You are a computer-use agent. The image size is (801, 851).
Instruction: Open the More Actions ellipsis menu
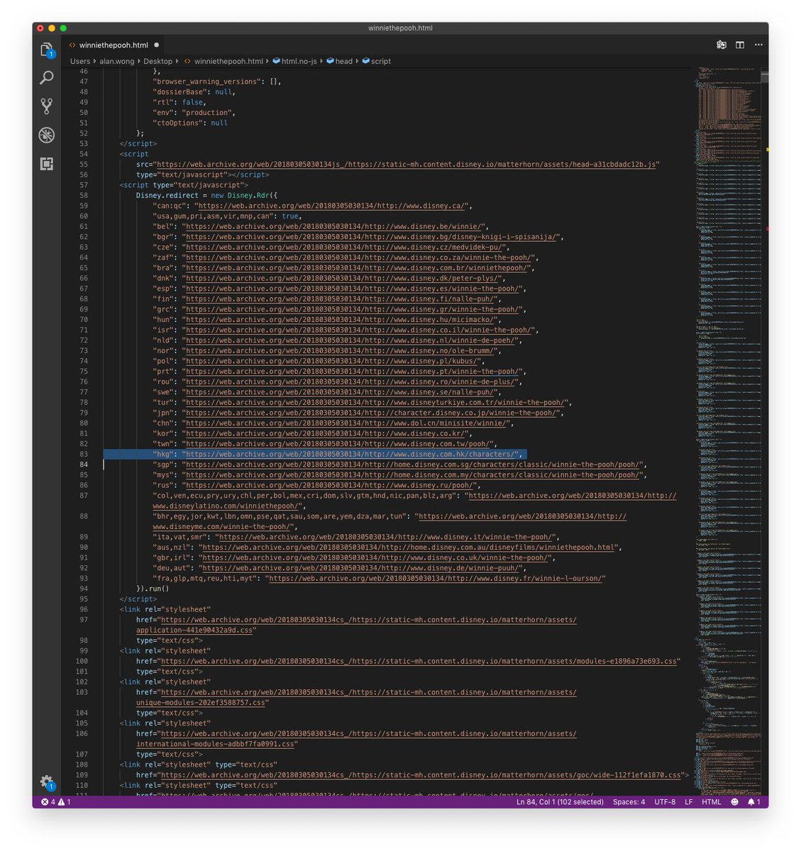click(758, 45)
